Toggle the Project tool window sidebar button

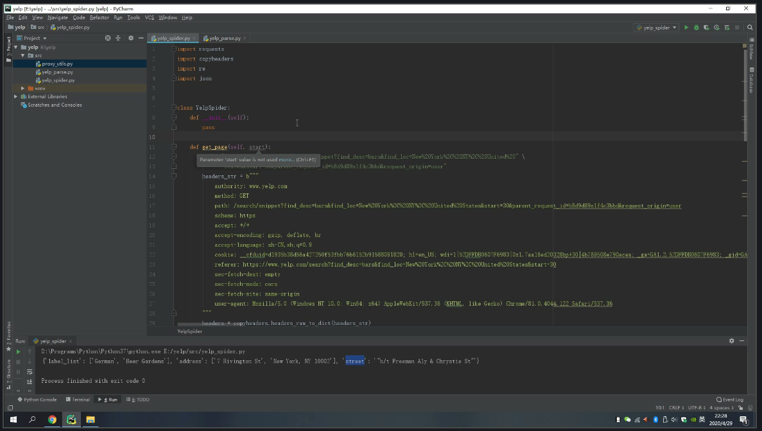8,47
